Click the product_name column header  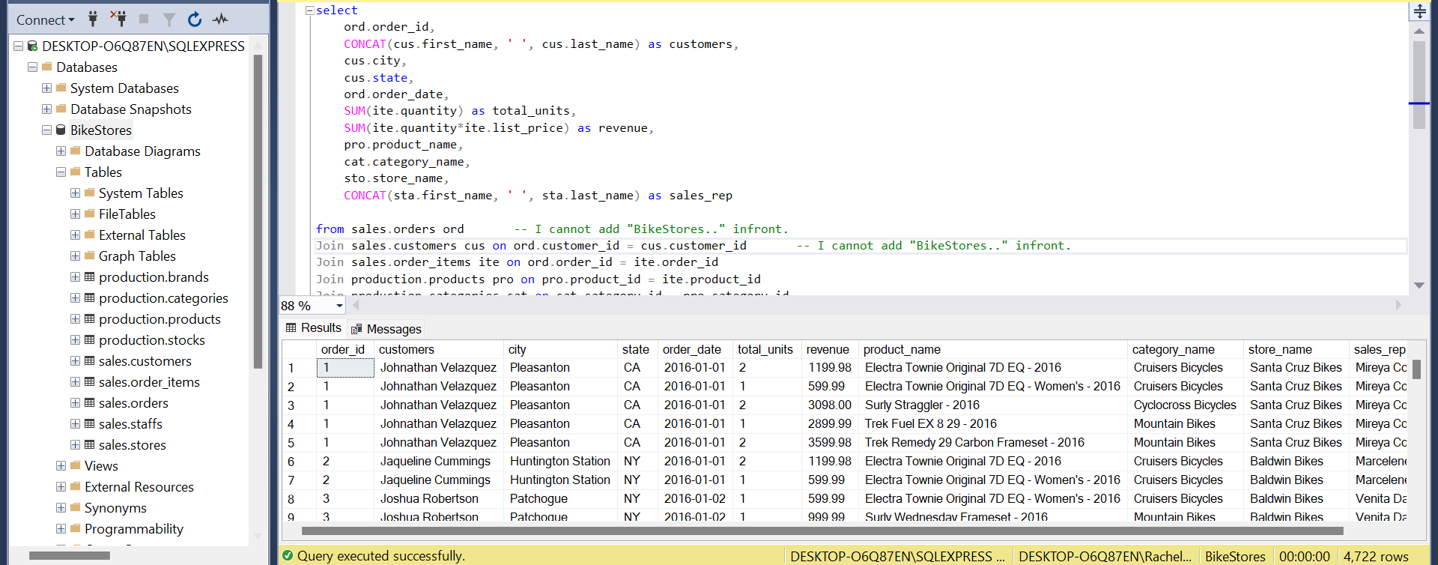[902, 350]
